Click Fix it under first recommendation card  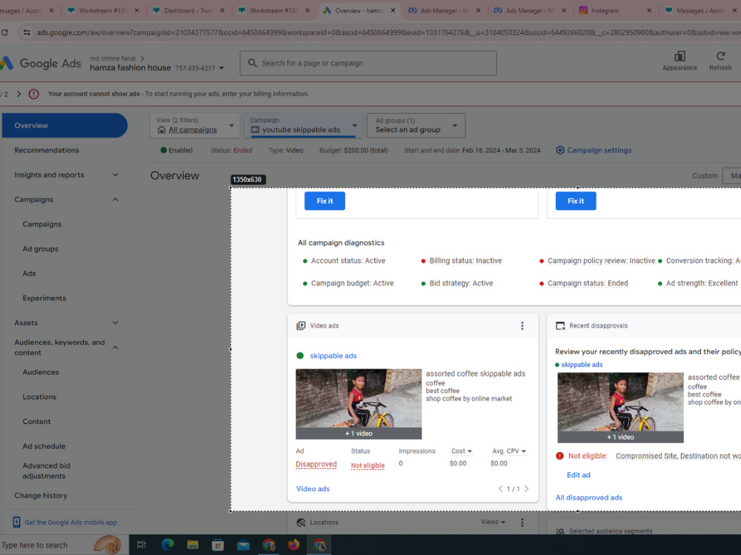[x=325, y=201]
